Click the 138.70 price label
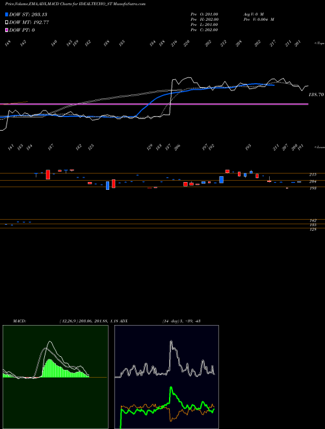 pyautogui.click(x=317, y=95)
